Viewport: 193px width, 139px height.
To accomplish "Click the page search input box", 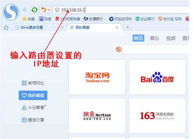I will click(156, 49).
